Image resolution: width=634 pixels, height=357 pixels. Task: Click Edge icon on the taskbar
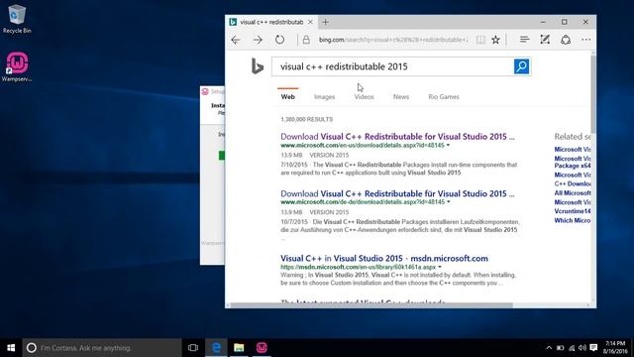(216, 348)
